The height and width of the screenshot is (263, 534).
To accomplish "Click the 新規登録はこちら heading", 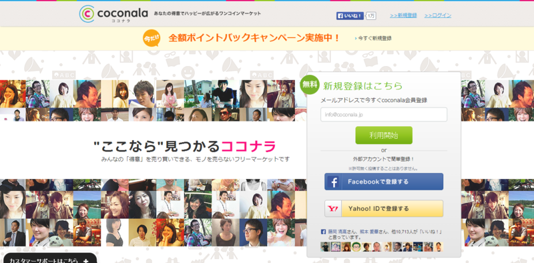I will [362, 86].
